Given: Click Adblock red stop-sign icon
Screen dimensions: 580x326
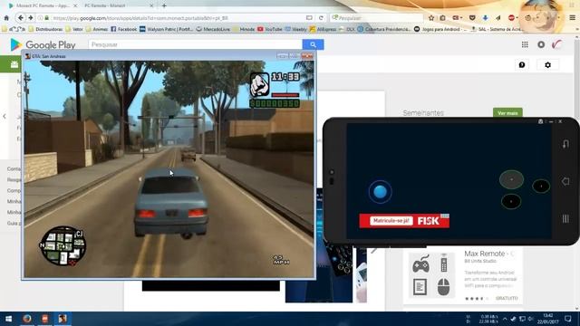Looking at the screenshot, I should tap(511, 18).
